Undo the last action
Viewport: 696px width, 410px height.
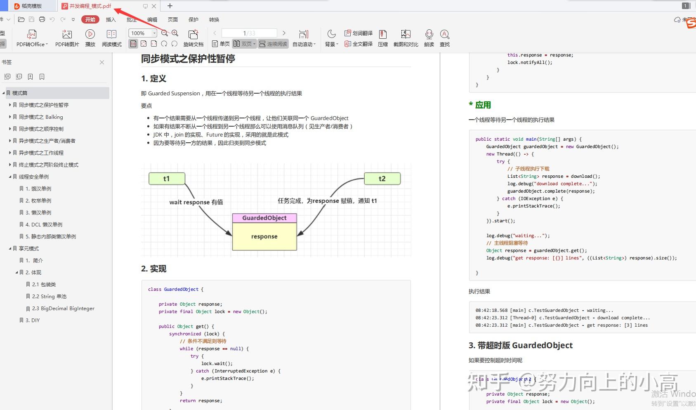(52, 19)
